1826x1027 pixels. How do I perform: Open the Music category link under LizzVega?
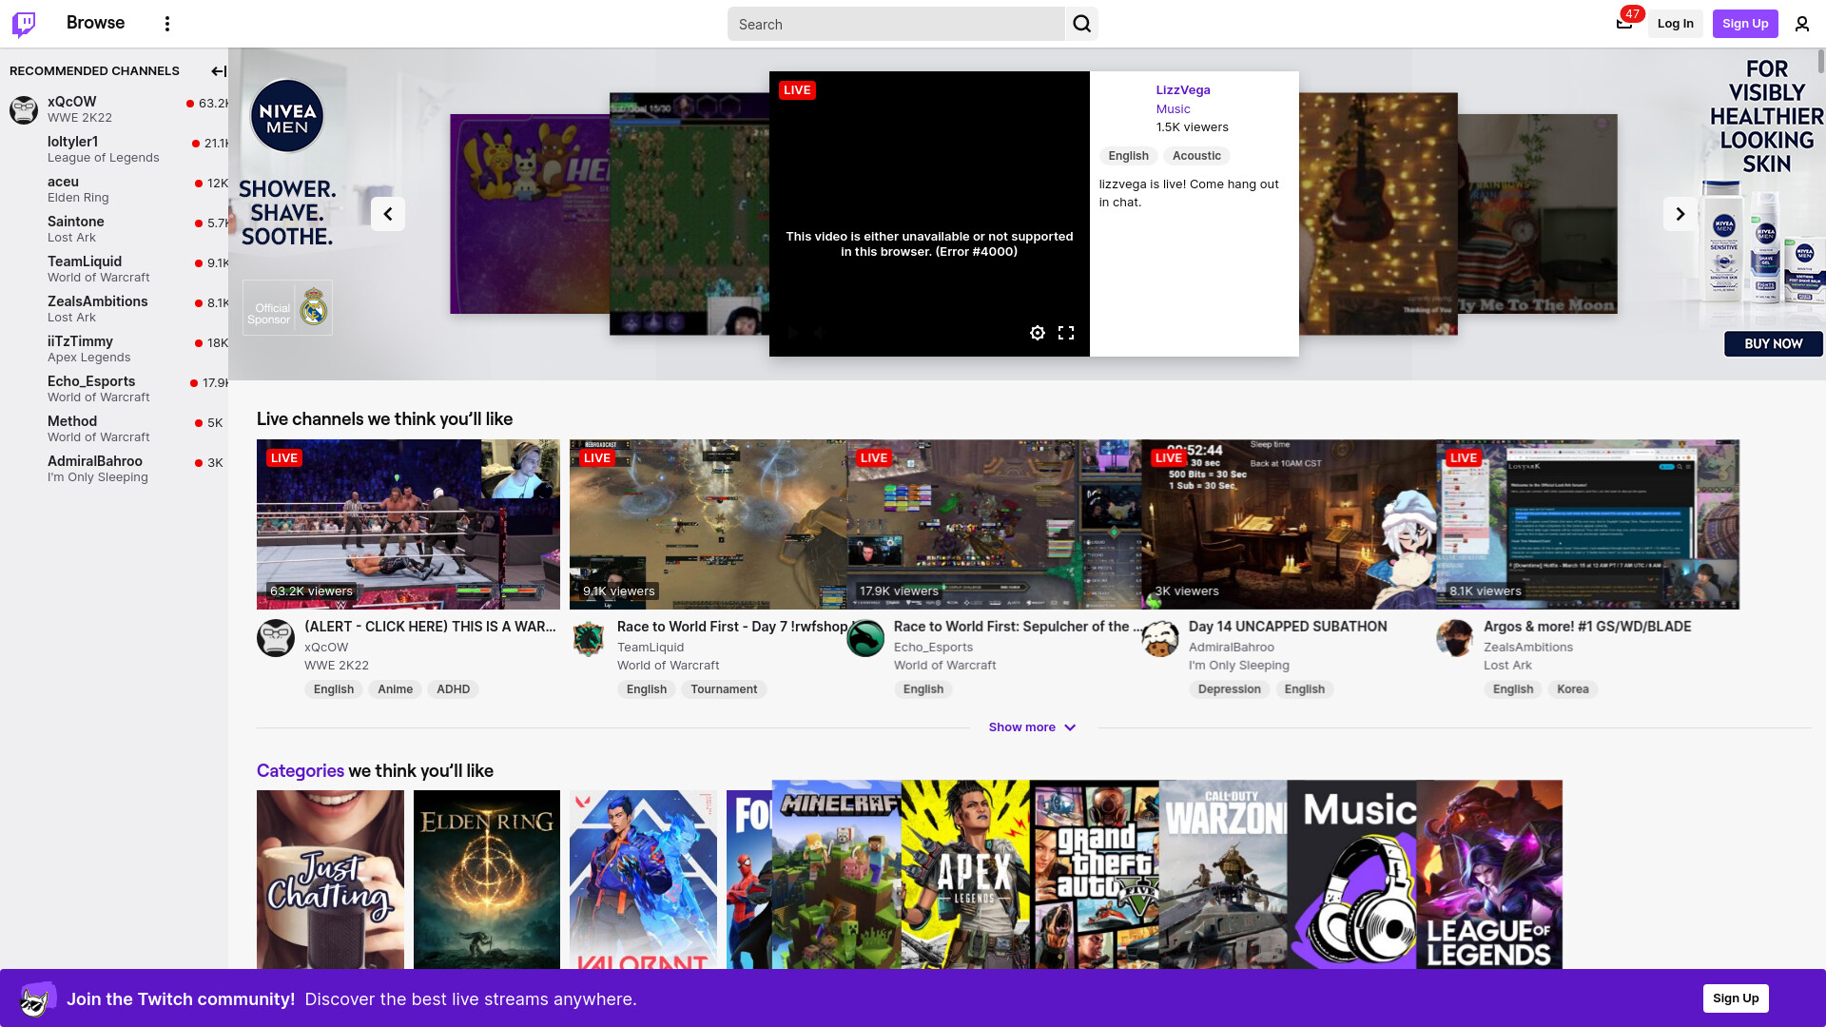click(1173, 109)
